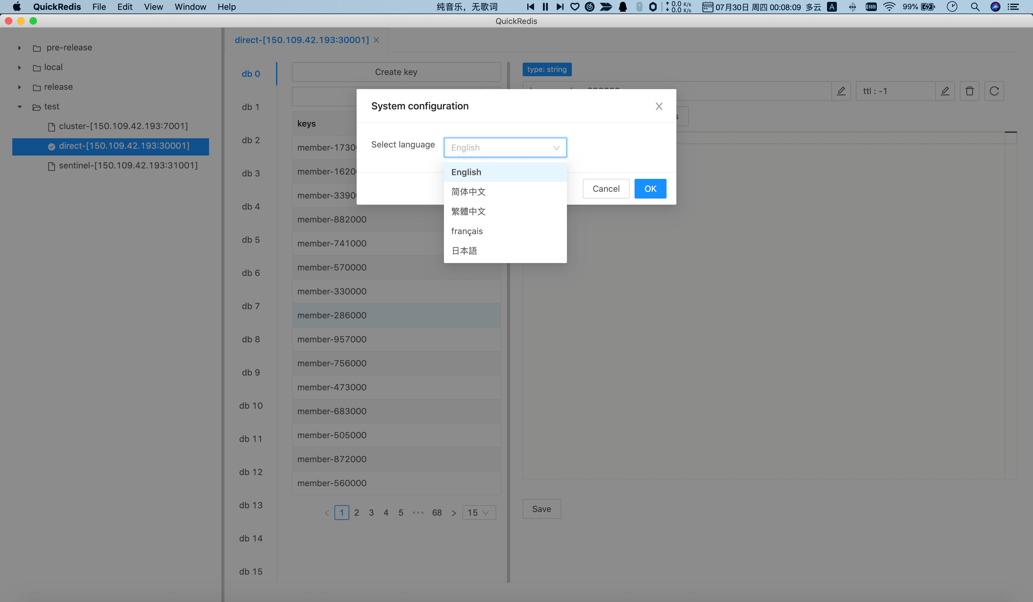The width and height of the screenshot is (1033, 602).
Task: Edit the key name with pencil icon
Action: [841, 91]
